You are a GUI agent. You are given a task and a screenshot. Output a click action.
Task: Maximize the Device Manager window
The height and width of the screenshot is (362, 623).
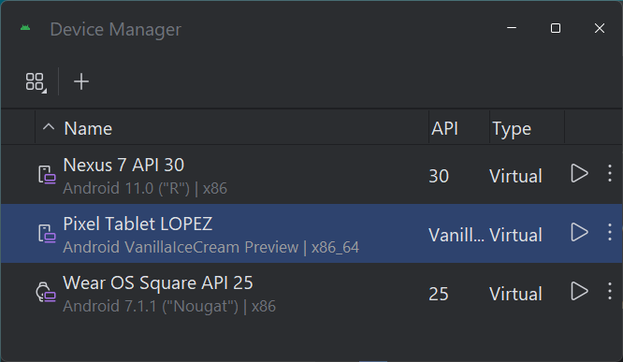[x=556, y=28]
